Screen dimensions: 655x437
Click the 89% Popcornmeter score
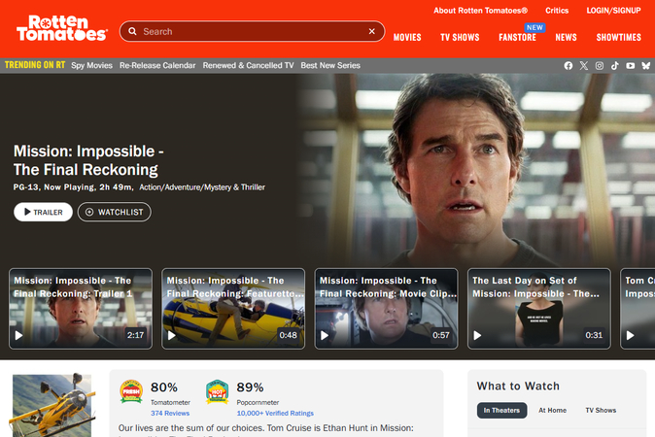pyautogui.click(x=250, y=387)
